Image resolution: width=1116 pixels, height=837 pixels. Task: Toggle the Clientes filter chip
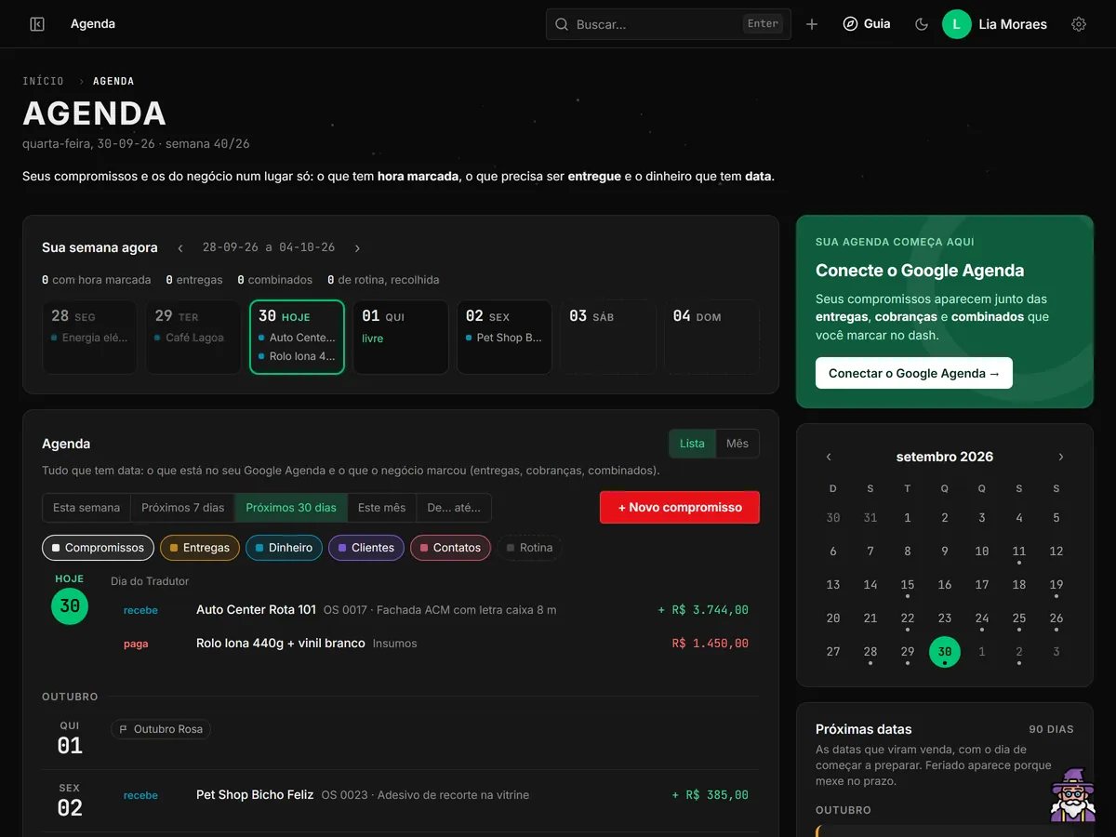pos(366,548)
